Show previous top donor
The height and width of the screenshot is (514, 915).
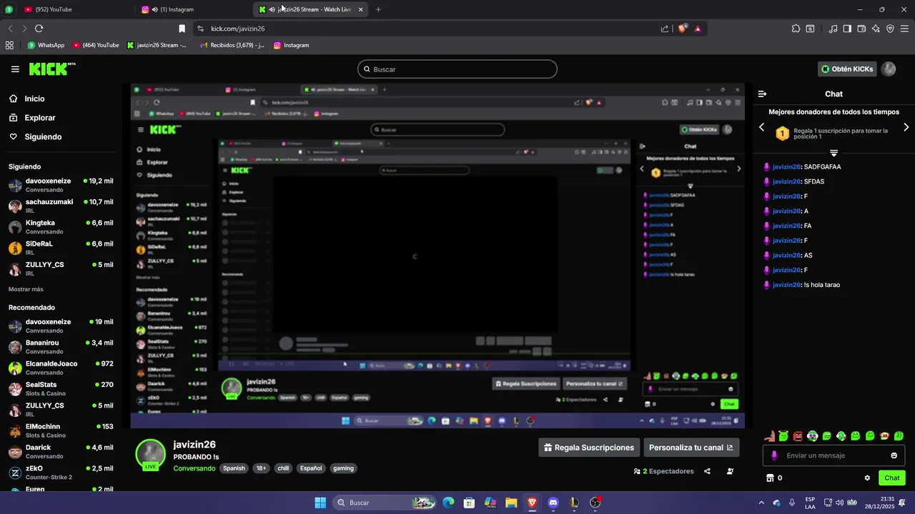pyautogui.click(x=761, y=127)
